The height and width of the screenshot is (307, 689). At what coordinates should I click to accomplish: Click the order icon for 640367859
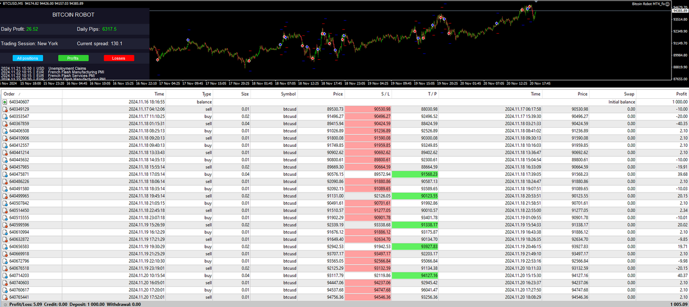click(5, 123)
